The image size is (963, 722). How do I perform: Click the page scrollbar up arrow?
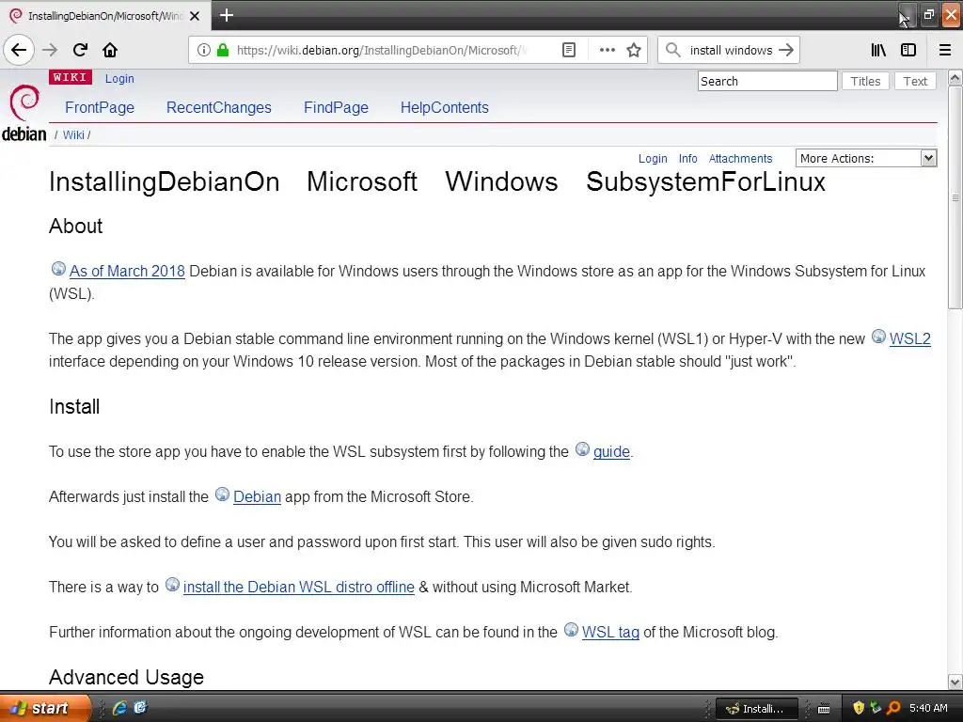955,77
